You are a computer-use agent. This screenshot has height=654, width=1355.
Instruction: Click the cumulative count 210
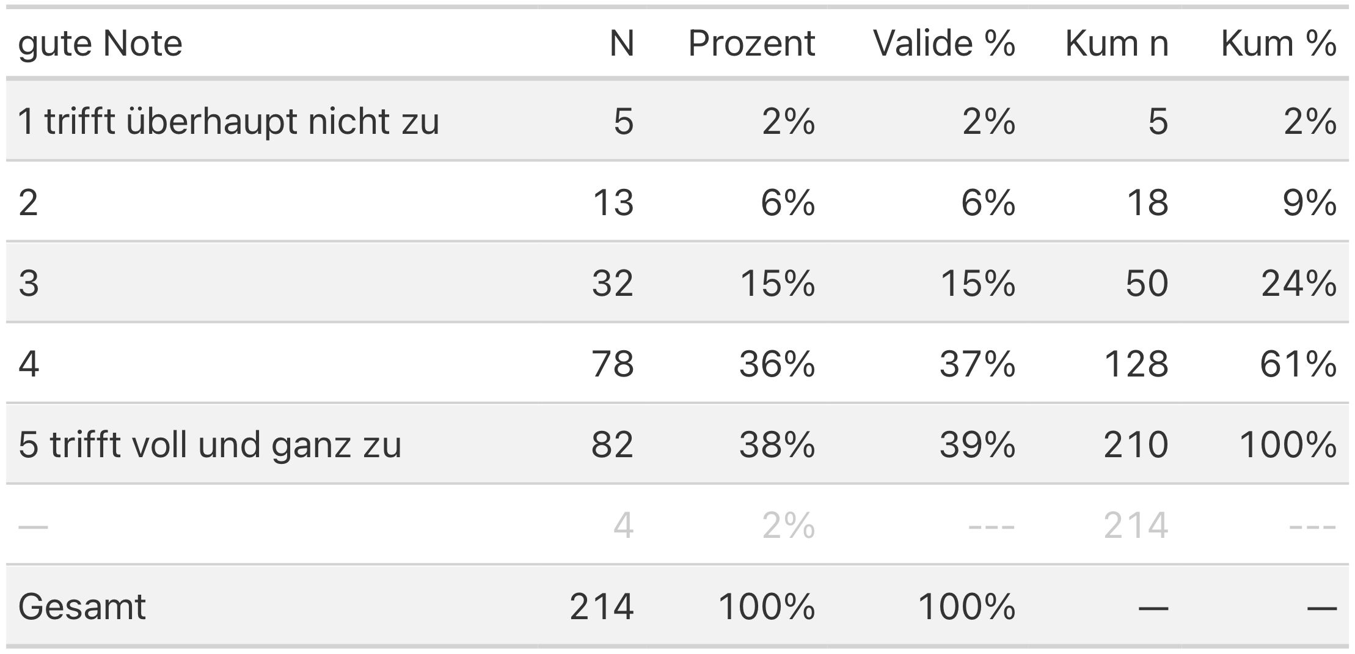[x=1136, y=444]
